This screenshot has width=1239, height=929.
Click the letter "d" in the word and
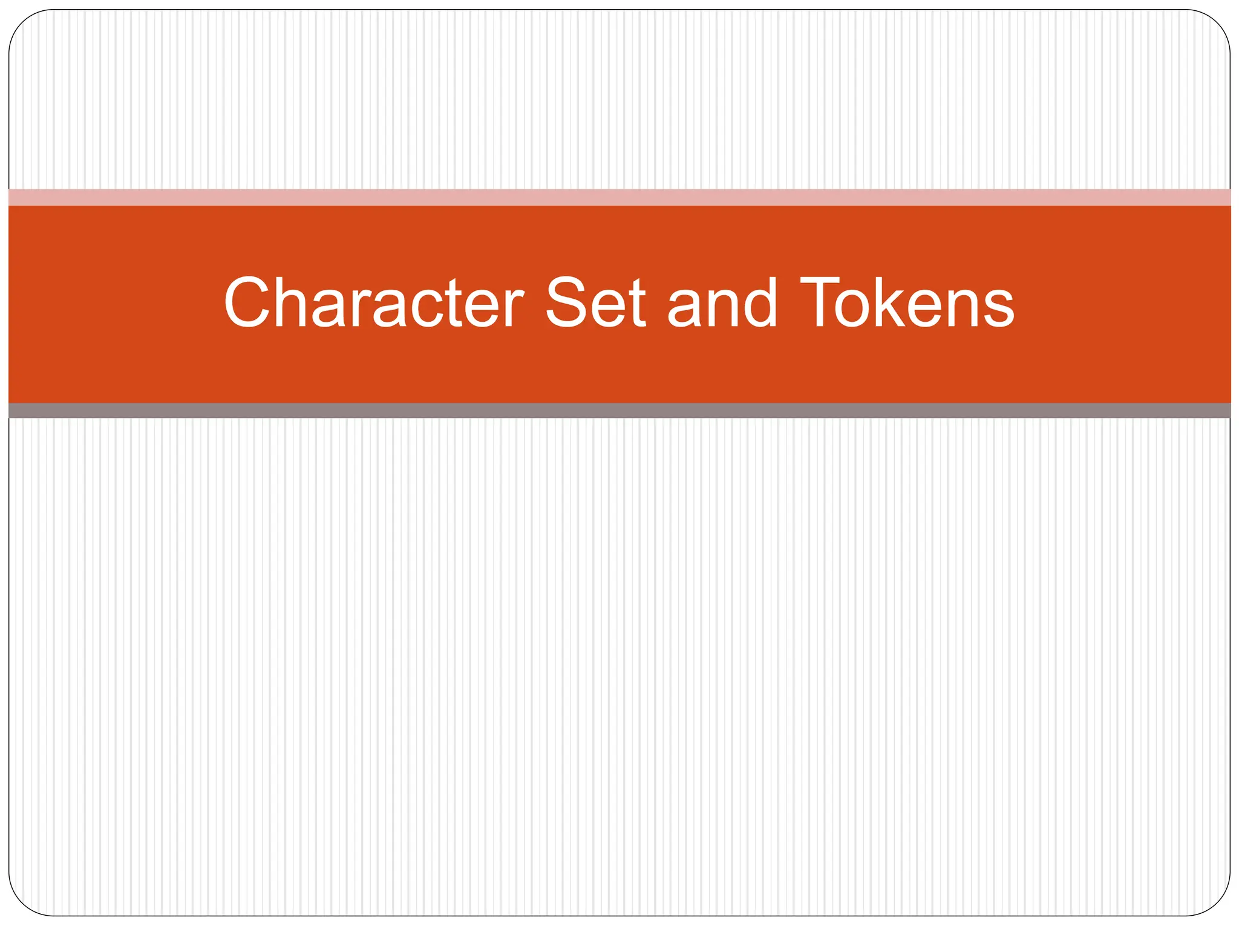tap(758, 302)
